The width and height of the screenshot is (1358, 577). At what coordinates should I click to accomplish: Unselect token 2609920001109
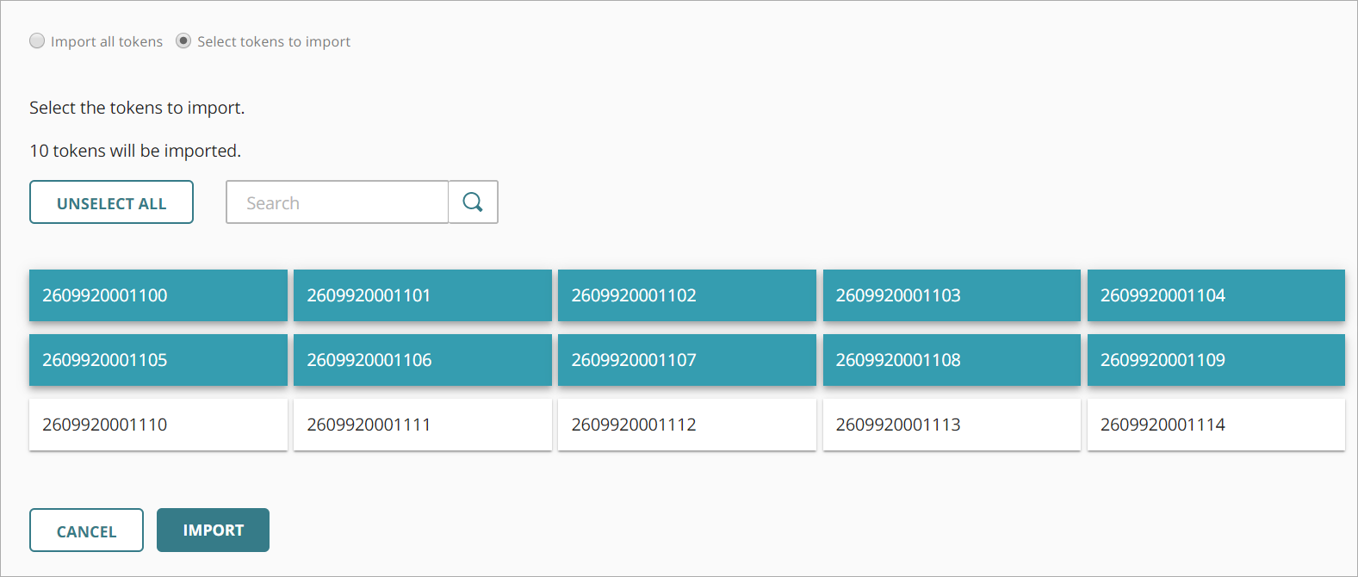(x=1215, y=360)
